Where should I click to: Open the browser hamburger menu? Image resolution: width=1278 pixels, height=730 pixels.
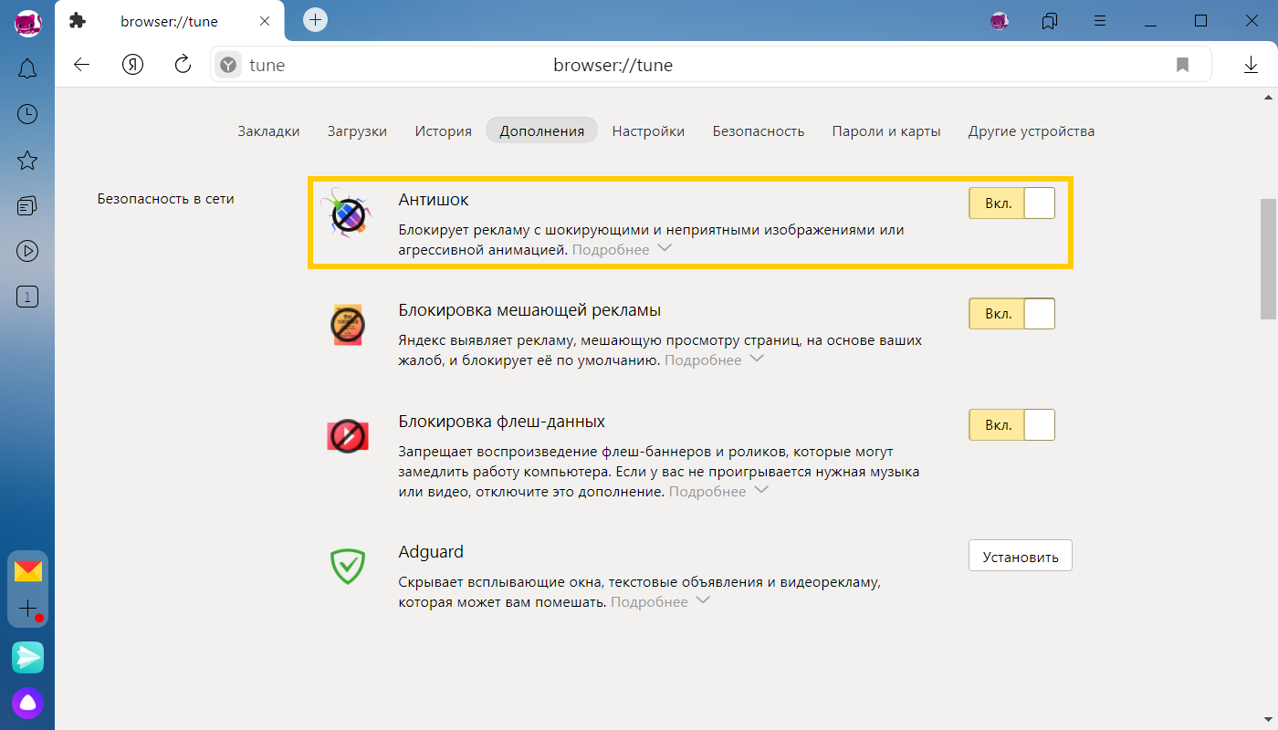(x=1101, y=20)
